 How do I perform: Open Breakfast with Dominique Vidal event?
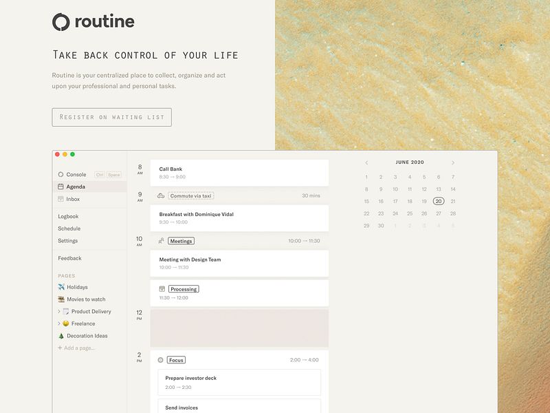(239, 218)
